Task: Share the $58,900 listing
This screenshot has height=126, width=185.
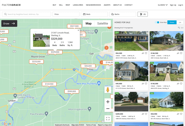Action: pyautogui.click(x=178, y=114)
